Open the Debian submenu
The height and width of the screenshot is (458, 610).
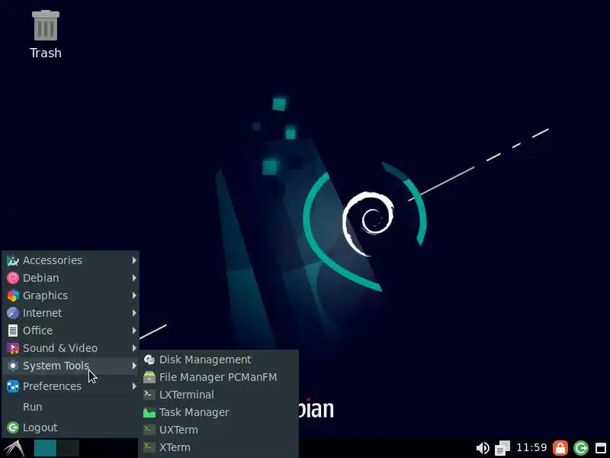click(71, 278)
